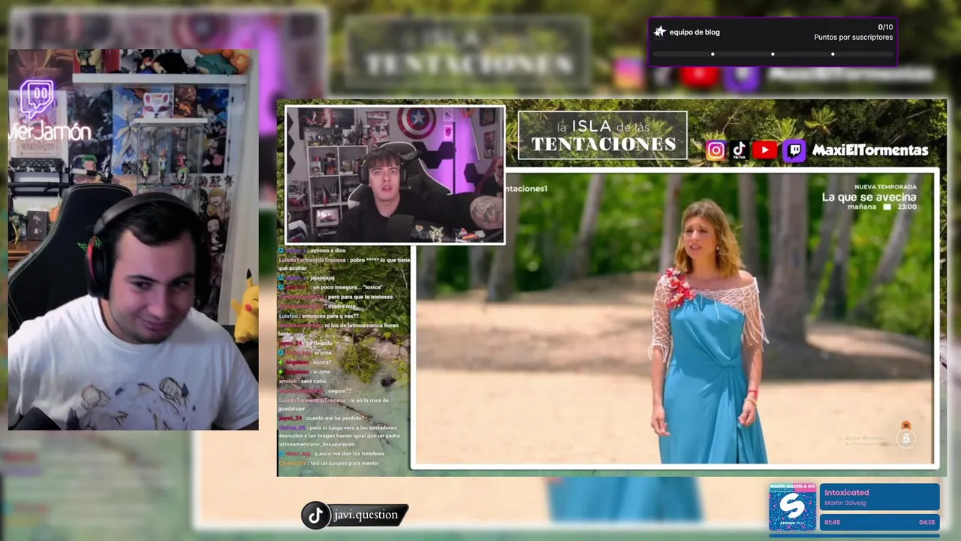961x541 pixels.
Task: Click the la Isla de las Tentaciones logo
Action: [x=602, y=135]
